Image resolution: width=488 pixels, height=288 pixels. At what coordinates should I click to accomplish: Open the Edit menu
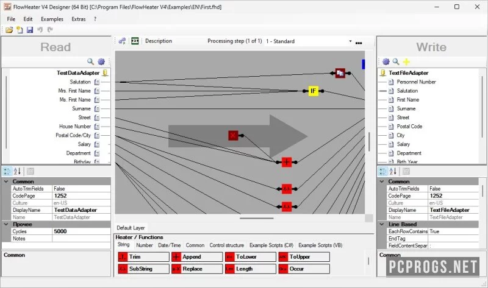click(x=28, y=19)
